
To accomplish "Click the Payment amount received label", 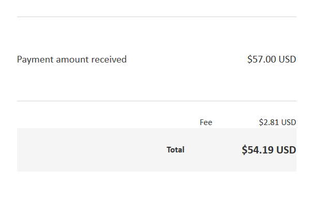I will coord(72,59).
